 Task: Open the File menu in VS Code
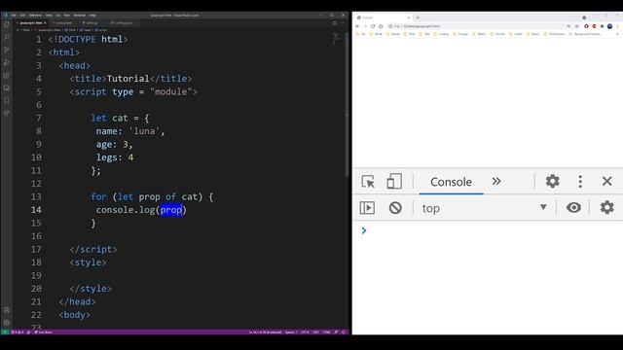point(14,16)
